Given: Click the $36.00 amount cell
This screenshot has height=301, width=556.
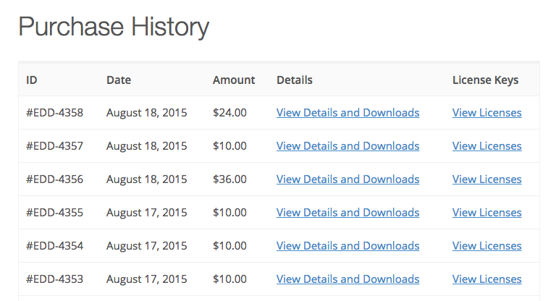Looking at the screenshot, I should click(229, 179).
